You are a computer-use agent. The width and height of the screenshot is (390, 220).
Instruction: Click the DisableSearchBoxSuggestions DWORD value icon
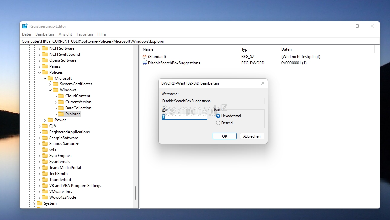click(x=144, y=63)
